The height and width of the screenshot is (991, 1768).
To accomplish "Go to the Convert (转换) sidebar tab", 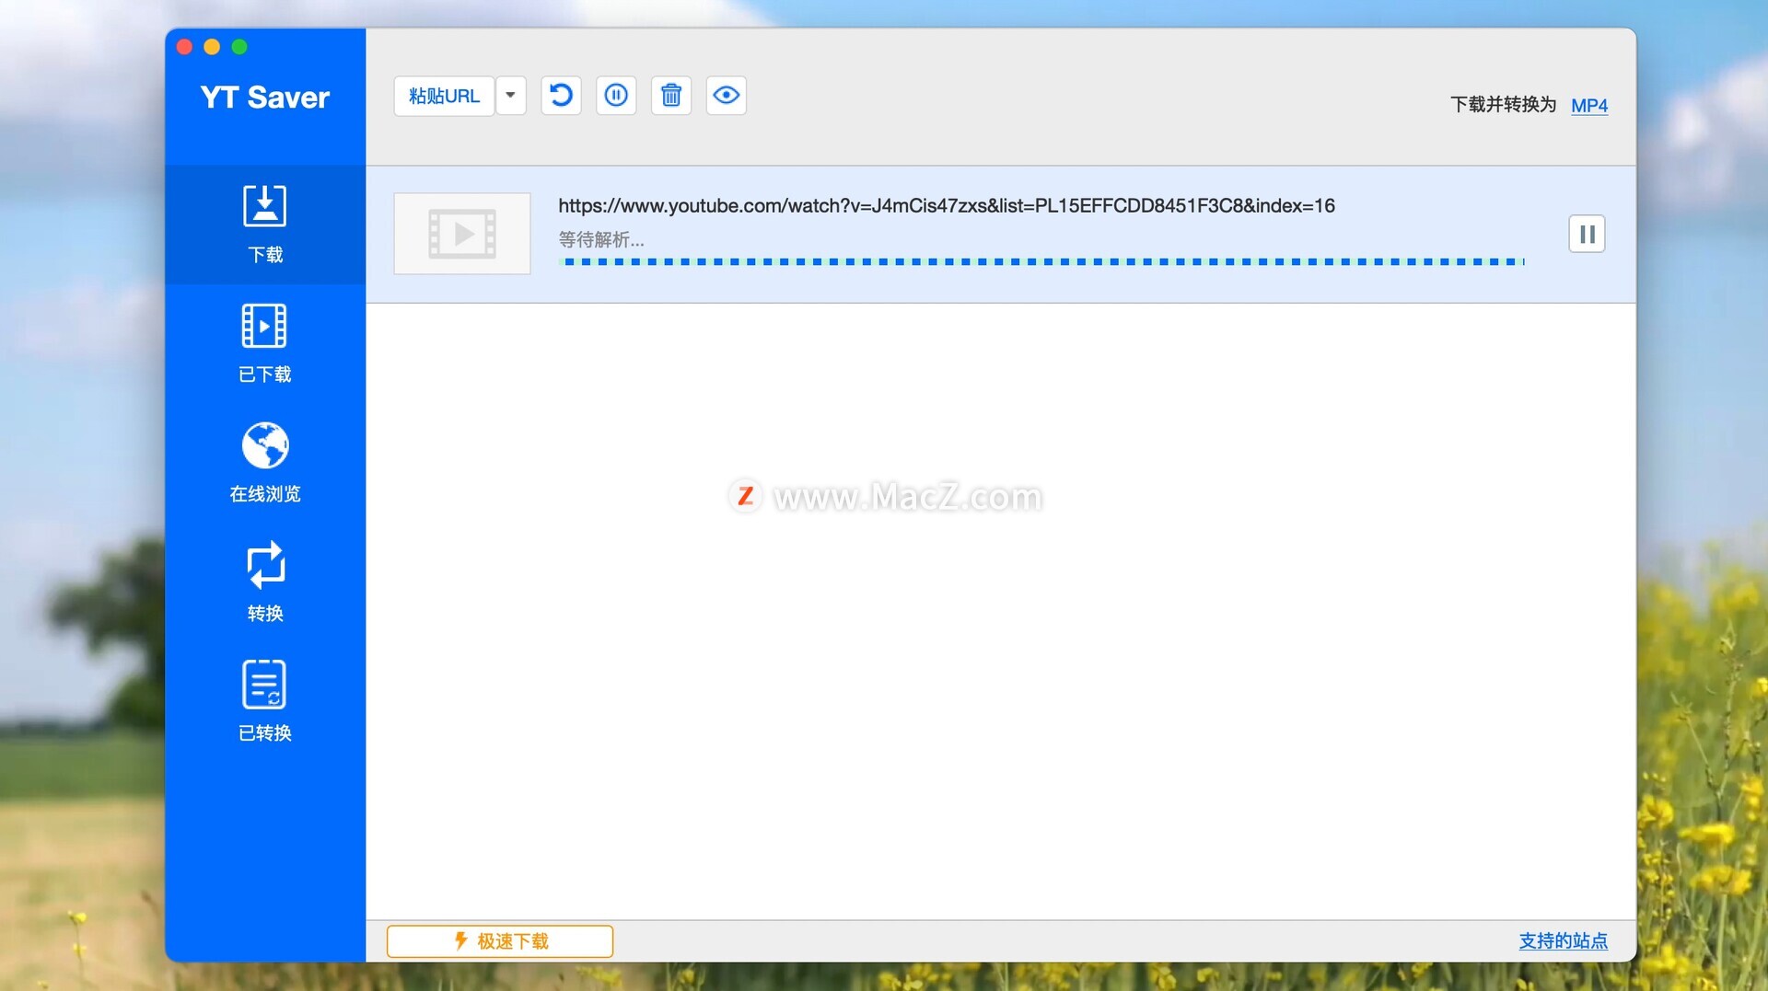I will (x=265, y=583).
